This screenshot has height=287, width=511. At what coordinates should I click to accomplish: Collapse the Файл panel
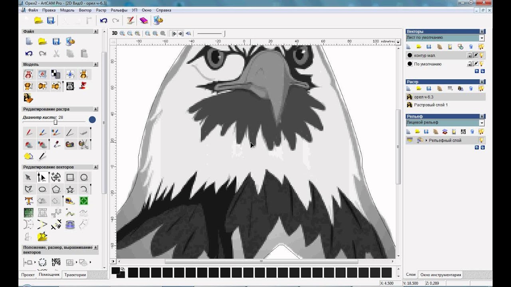(96, 31)
